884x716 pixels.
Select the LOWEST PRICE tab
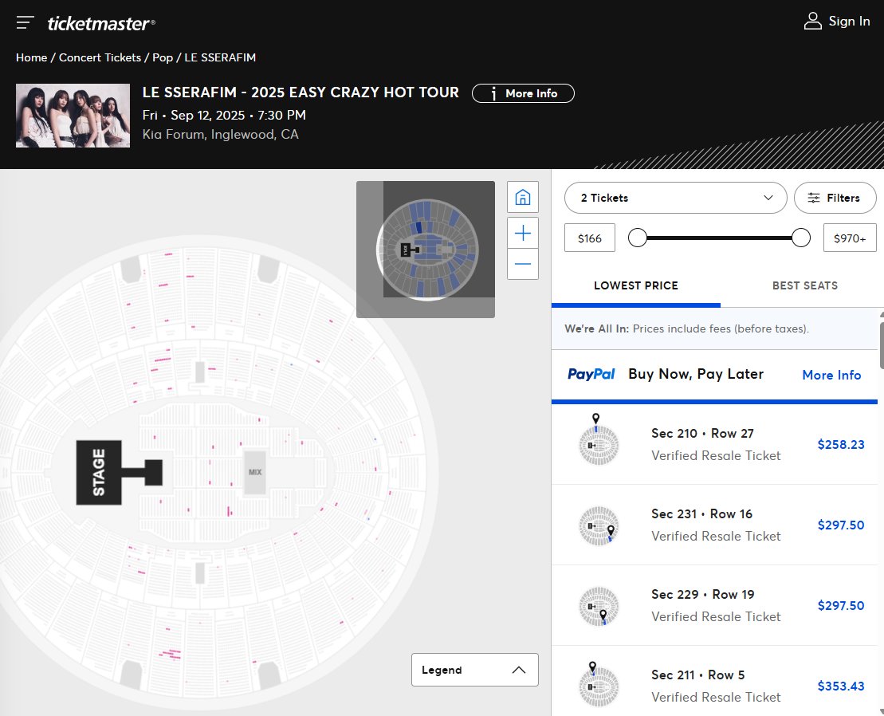[636, 285]
